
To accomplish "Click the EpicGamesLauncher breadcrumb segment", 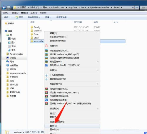I will point(100,7).
